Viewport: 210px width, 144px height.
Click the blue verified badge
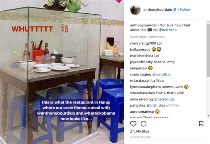pyautogui.click(x=174, y=10)
